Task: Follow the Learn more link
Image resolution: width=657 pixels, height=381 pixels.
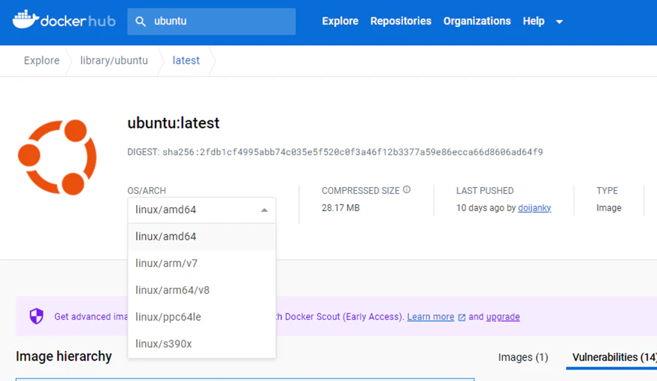Action: pyautogui.click(x=430, y=316)
